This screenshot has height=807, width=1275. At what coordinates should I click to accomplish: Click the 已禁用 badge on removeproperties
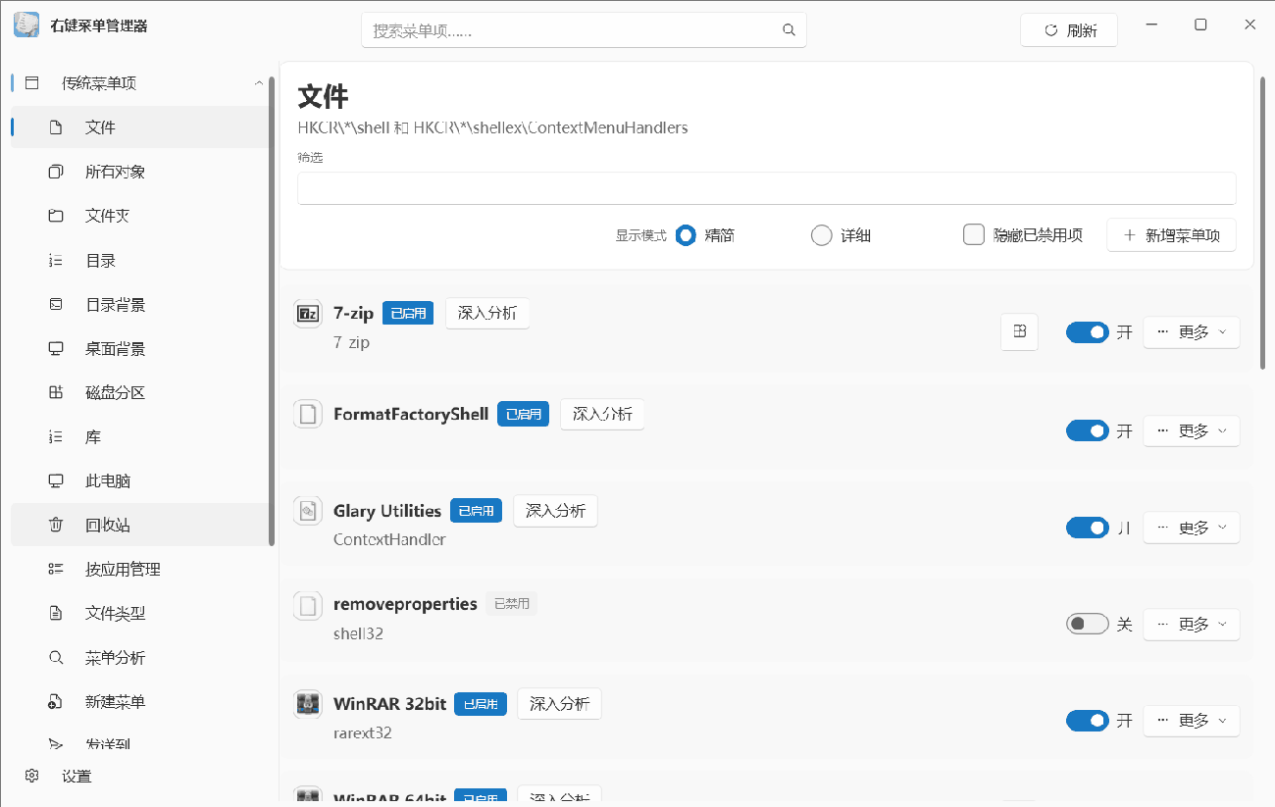point(511,604)
